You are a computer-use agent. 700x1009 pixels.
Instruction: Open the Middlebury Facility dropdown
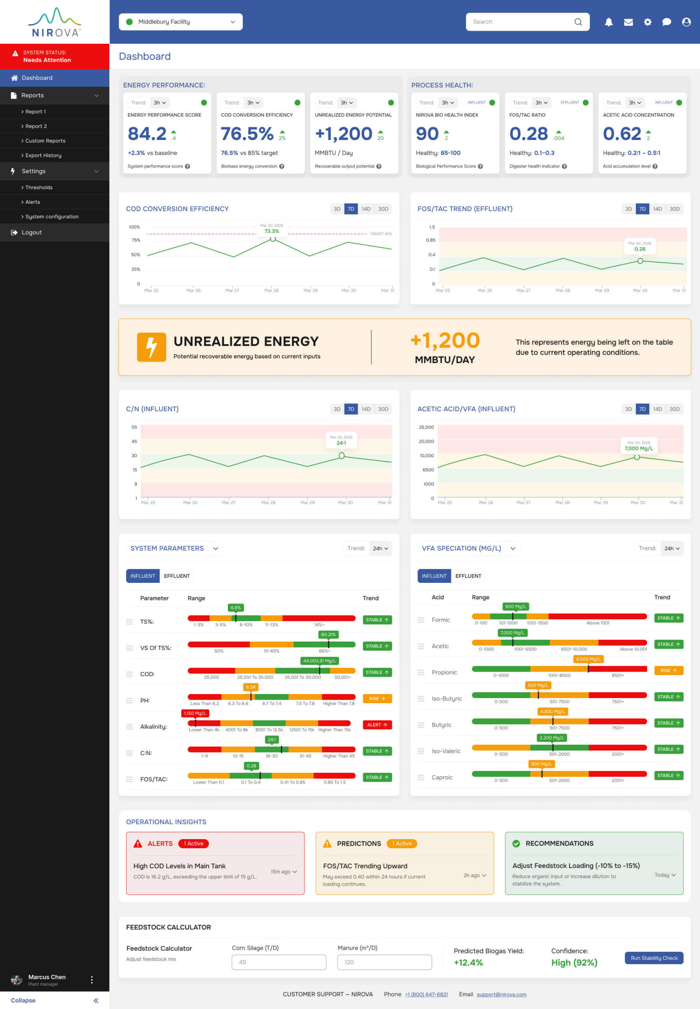[x=180, y=22]
